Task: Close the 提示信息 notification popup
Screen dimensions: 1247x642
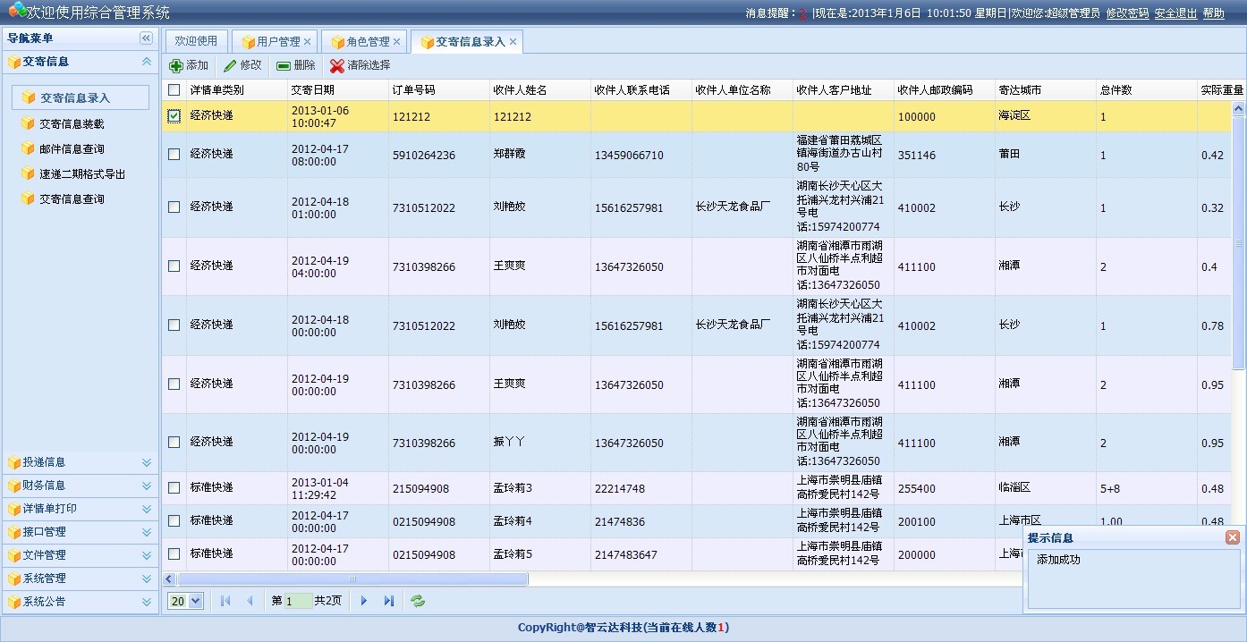Action: click(1233, 537)
